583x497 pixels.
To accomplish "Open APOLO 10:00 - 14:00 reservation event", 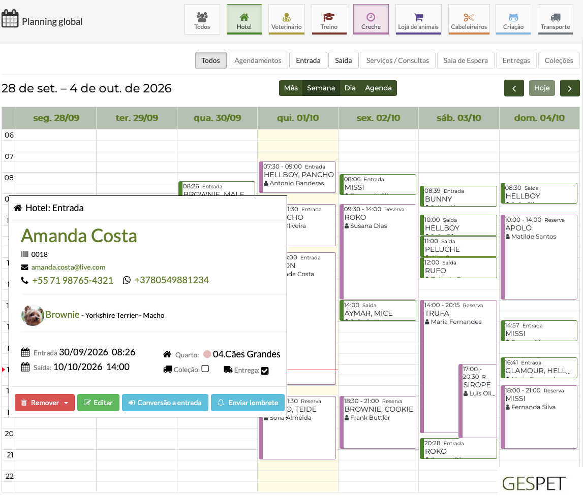I will 539,257.
